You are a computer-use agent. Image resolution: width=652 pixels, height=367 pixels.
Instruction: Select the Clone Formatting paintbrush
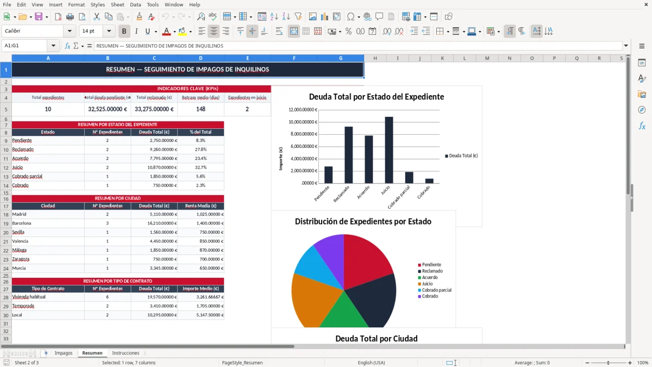tap(139, 17)
